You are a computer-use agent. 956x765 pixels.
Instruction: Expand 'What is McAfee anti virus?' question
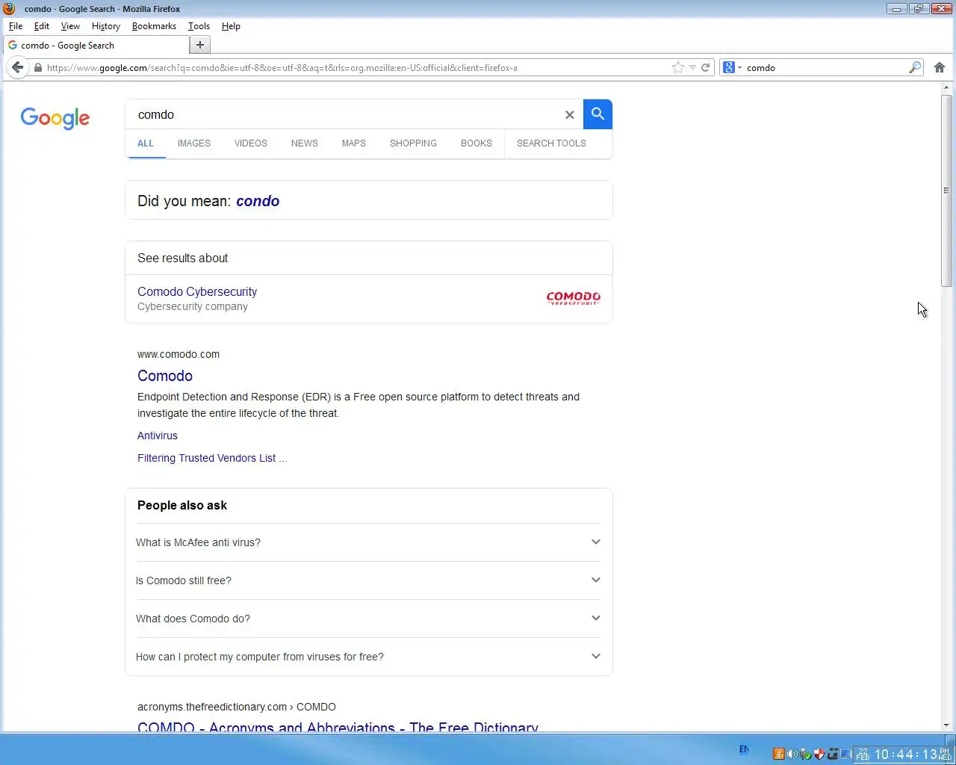tap(368, 542)
